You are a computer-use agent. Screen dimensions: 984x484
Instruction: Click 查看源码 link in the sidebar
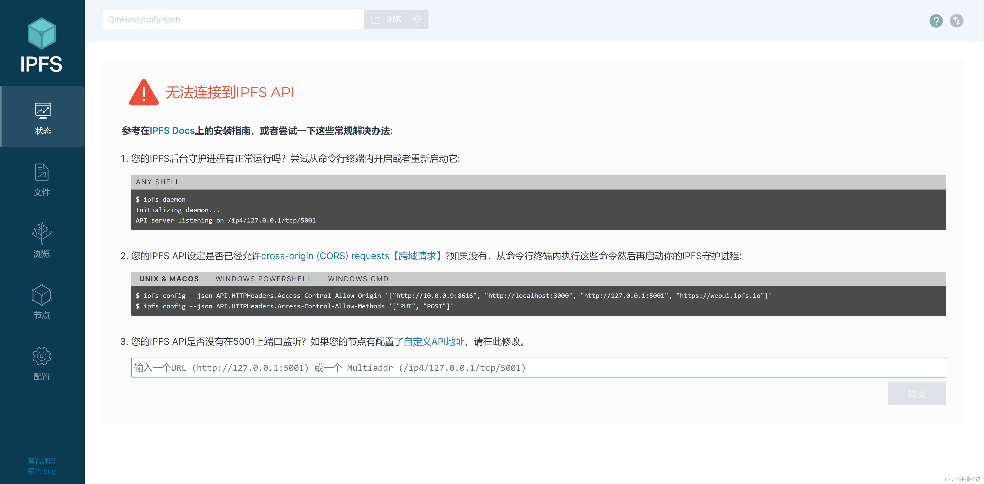pos(42,461)
